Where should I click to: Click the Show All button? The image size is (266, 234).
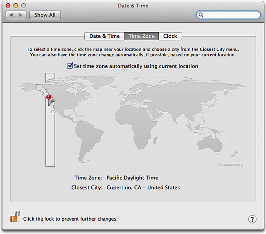[x=45, y=15]
